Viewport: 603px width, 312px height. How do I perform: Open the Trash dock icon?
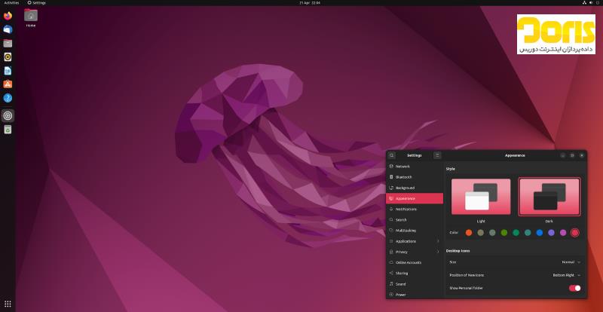tap(8, 130)
